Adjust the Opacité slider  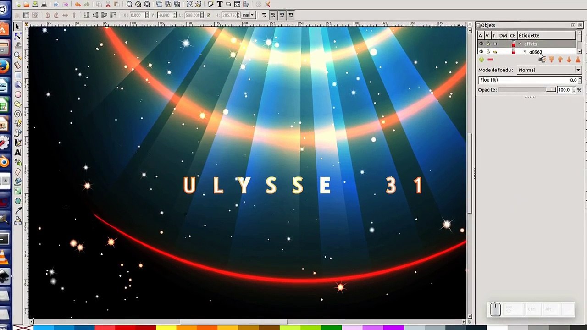click(527, 90)
